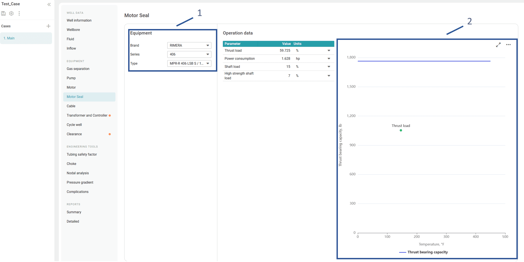Collapse the left sidebar panel
Viewport: 524px width, 262px height.
pyautogui.click(x=49, y=4)
